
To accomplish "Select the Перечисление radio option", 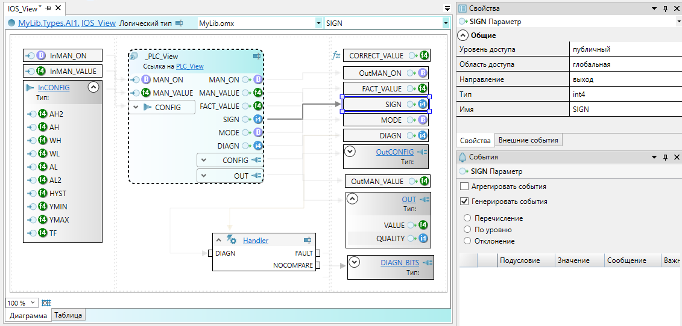I will coord(467,218).
